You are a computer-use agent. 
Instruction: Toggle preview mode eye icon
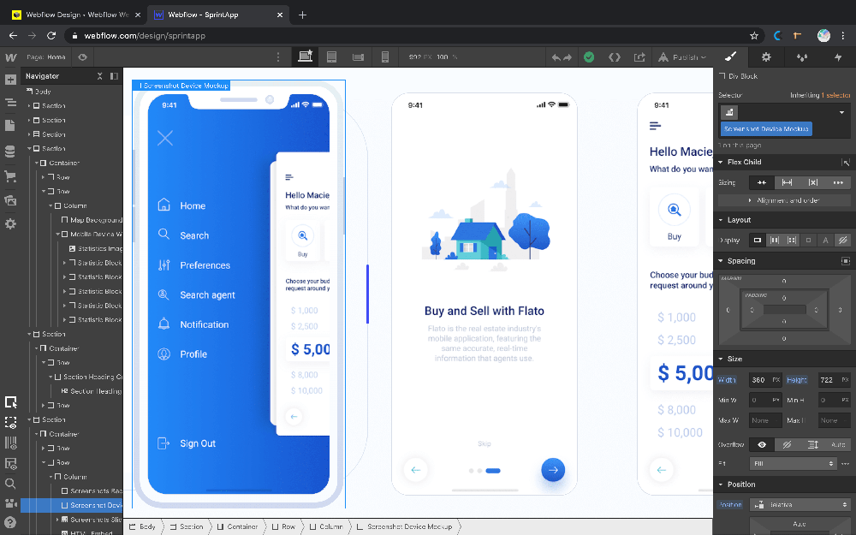(x=83, y=57)
